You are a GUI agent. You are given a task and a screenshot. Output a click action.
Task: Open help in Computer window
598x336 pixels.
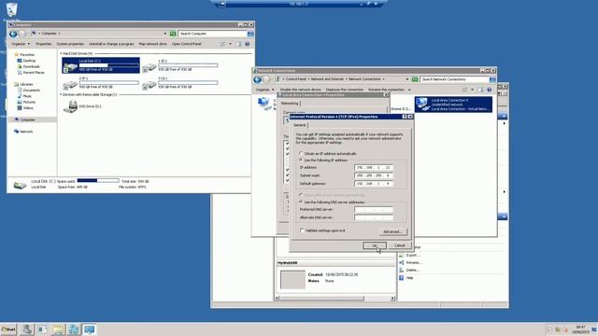coord(247,44)
